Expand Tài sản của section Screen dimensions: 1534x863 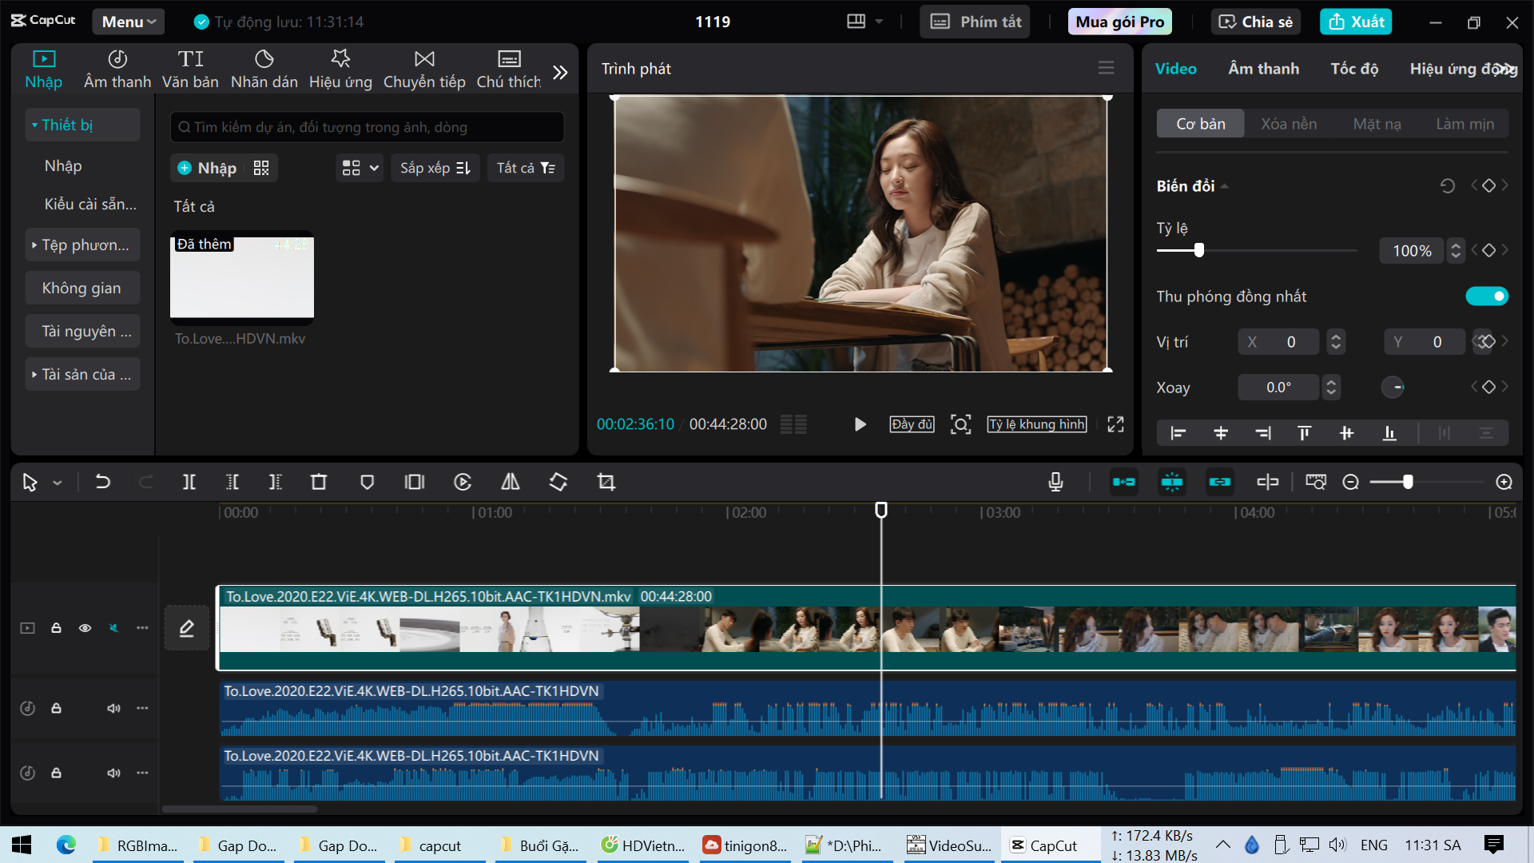[82, 374]
